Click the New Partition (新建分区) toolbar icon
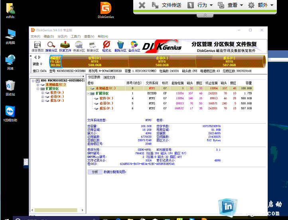This screenshot has height=220, width=288. (x=93, y=46)
